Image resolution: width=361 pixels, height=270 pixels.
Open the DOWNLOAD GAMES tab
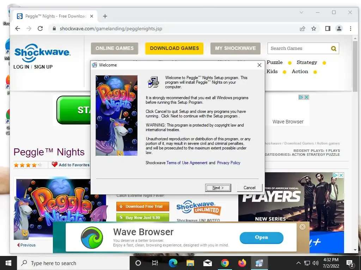[x=174, y=49]
